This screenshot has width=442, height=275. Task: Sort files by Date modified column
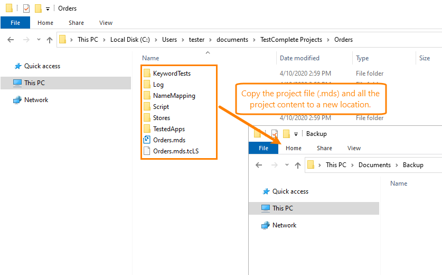pyautogui.click(x=299, y=58)
